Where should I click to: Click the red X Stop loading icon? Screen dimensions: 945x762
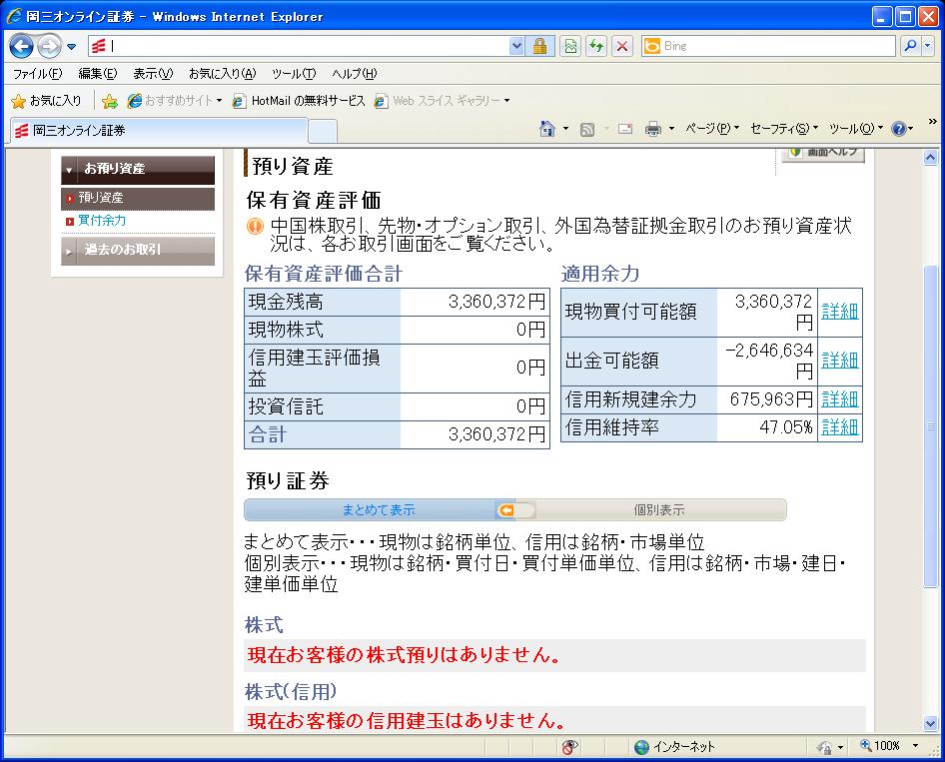[622, 46]
